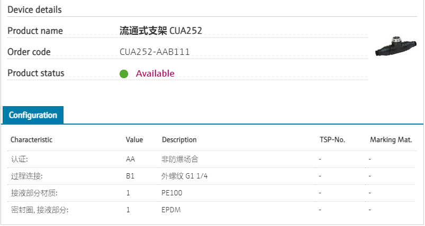Click the green Available status indicator dot
Image resolution: width=425 pixels, height=226 pixels.
click(124, 74)
